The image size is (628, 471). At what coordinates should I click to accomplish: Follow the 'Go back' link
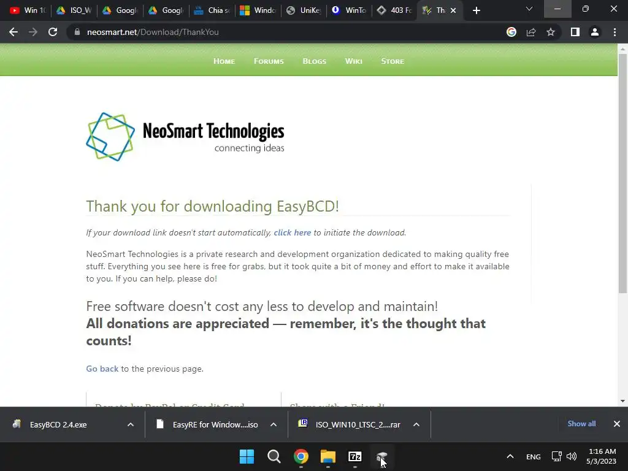point(102,369)
